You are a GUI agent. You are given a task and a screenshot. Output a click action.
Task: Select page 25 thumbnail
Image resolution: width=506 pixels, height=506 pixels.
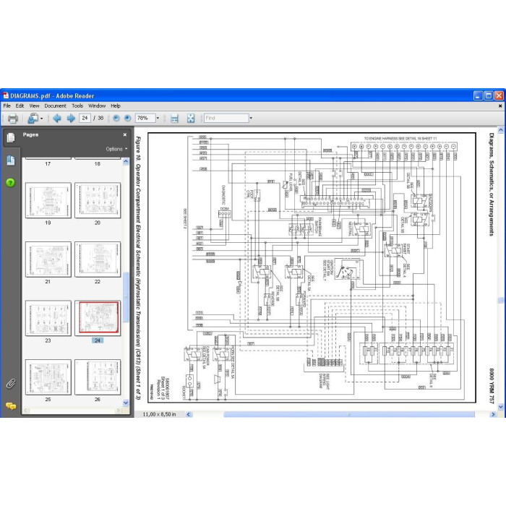(48, 377)
